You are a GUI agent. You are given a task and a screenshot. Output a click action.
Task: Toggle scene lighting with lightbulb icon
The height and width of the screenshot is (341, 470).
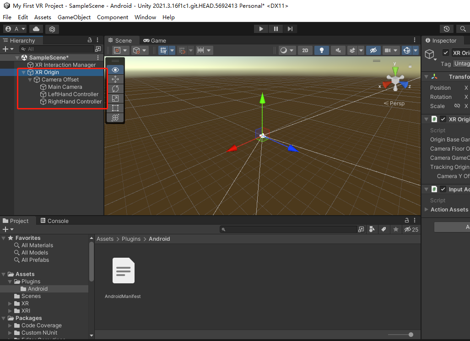(322, 50)
